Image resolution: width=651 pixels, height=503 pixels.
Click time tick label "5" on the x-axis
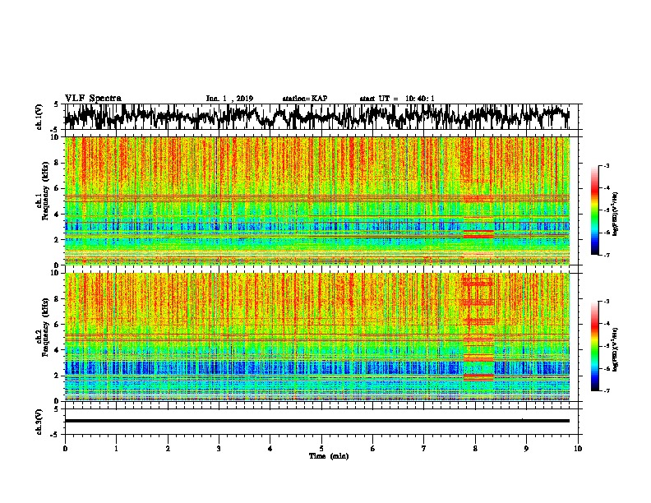pyautogui.click(x=321, y=449)
